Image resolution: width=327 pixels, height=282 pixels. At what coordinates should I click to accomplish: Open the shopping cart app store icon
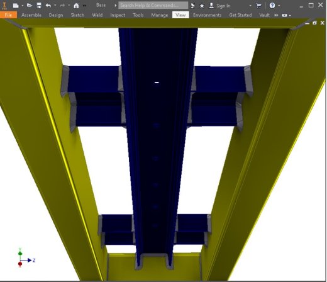259,6
